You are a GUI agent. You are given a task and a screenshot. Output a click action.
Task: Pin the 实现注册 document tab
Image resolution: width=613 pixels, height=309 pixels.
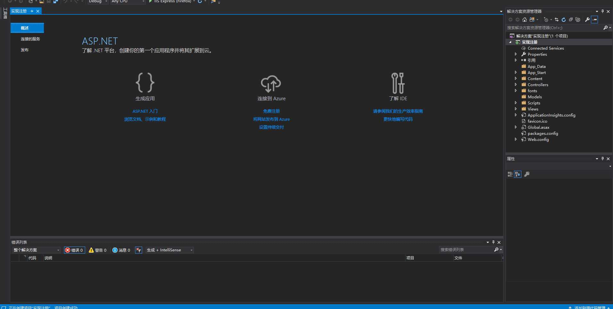pos(32,11)
